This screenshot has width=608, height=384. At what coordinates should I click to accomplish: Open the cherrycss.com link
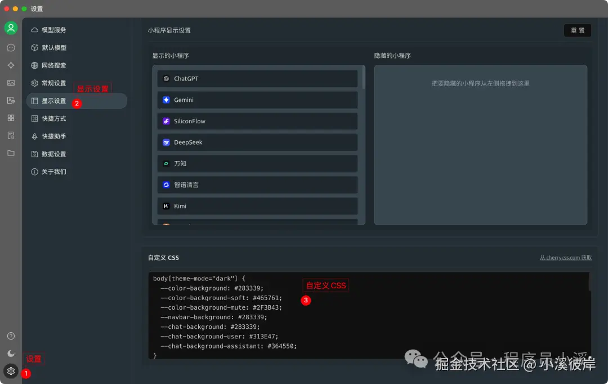(x=565, y=257)
